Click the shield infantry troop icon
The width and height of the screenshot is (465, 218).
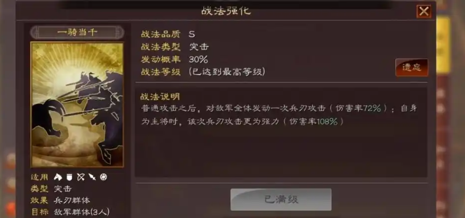coord(69,177)
